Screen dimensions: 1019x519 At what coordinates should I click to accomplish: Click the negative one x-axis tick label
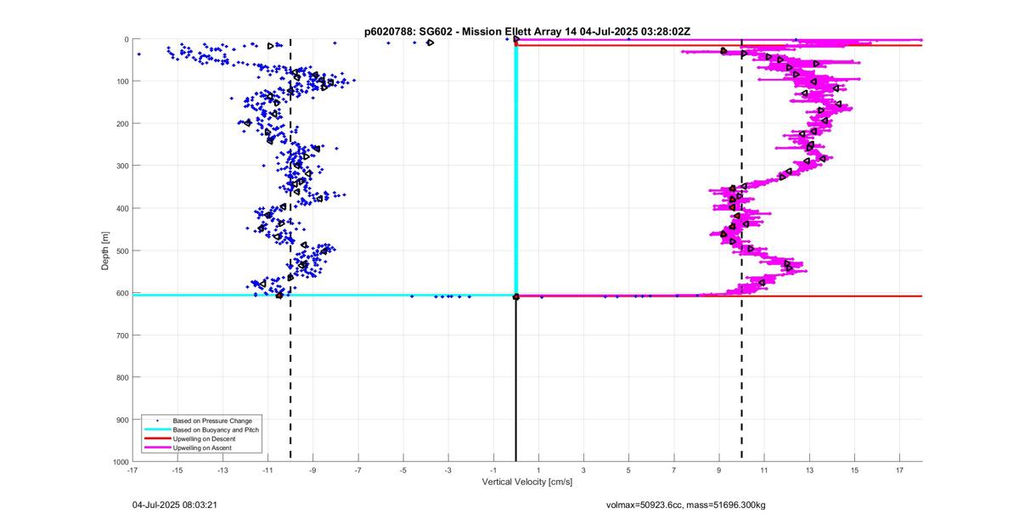pyautogui.click(x=493, y=470)
